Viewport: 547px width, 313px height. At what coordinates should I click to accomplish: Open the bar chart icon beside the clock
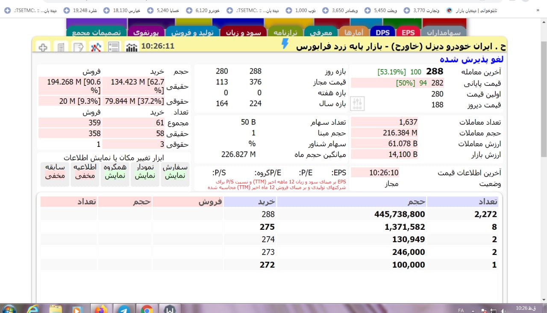click(x=132, y=47)
